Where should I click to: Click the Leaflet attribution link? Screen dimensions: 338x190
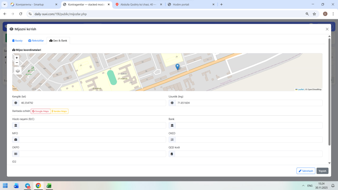pos(300,89)
